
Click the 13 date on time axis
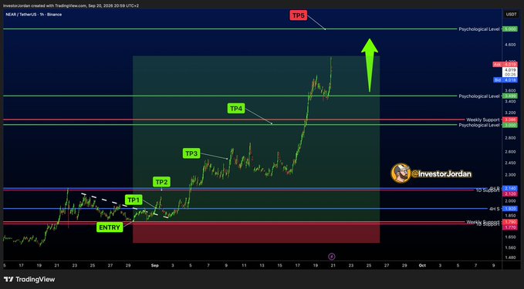(262, 266)
